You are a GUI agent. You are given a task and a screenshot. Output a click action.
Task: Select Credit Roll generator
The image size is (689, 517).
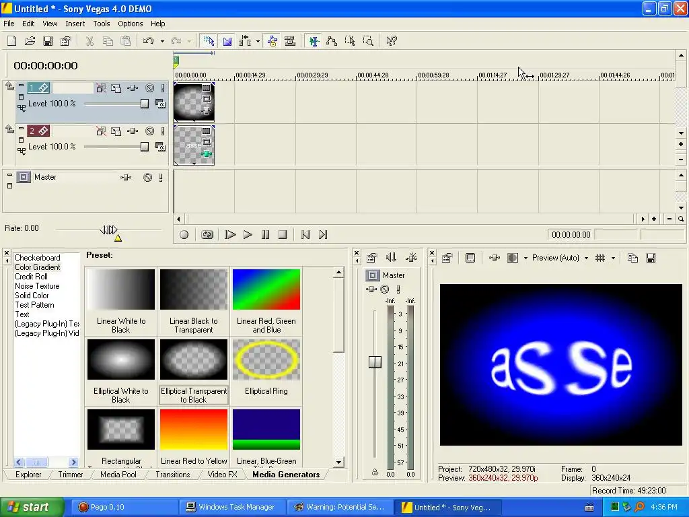(x=31, y=277)
